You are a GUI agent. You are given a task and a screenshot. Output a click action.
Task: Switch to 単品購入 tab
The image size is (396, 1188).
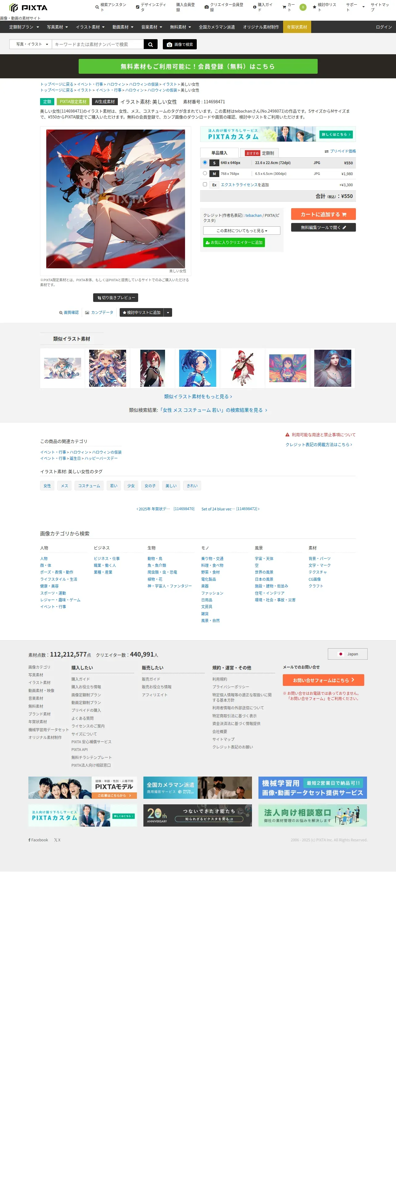220,153
